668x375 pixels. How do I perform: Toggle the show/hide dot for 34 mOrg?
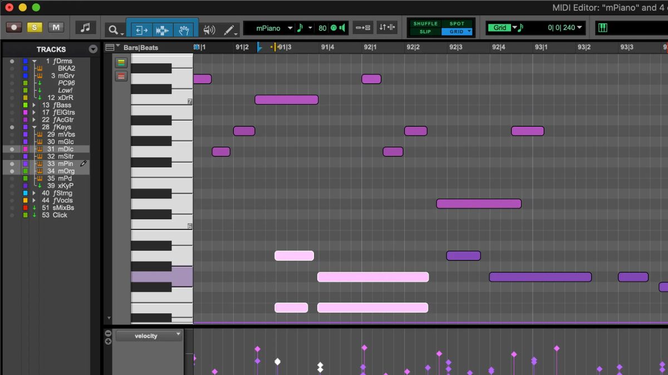[12, 171]
